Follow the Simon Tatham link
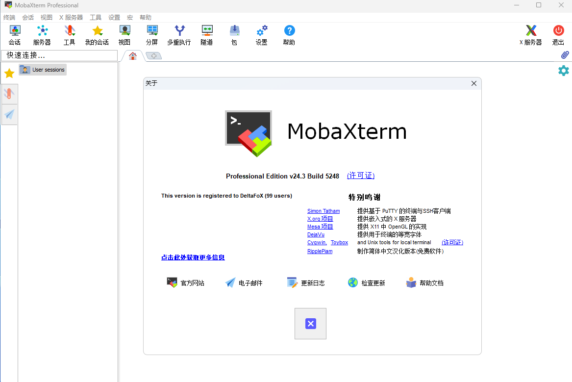 [x=323, y=211]
